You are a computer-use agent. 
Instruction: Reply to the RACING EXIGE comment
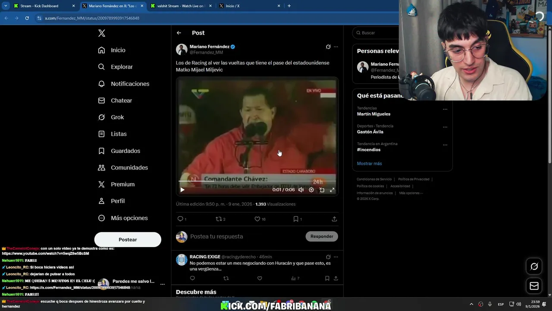coord(192,278)
